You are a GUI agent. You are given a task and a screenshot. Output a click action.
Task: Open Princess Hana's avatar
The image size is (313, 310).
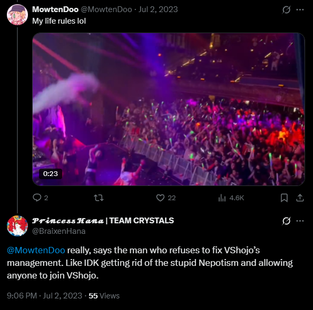pyautogui.click(x=17, y=226)
